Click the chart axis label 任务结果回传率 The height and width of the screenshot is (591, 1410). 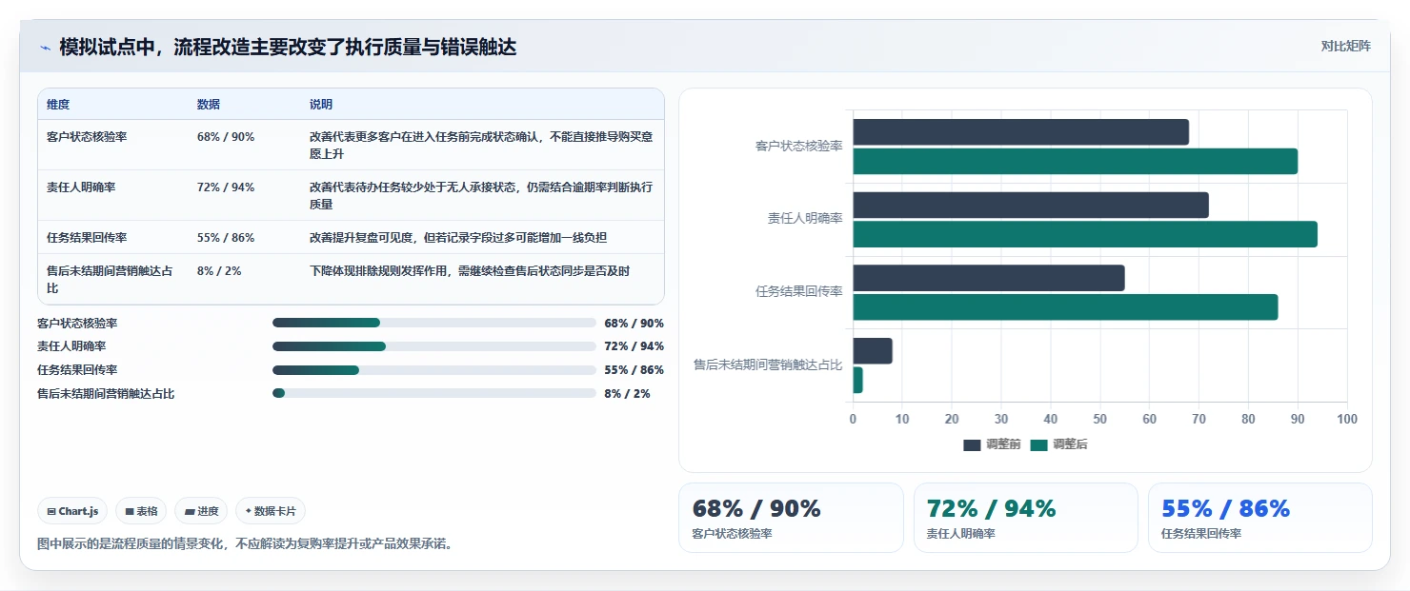click(x=798, y=291)
